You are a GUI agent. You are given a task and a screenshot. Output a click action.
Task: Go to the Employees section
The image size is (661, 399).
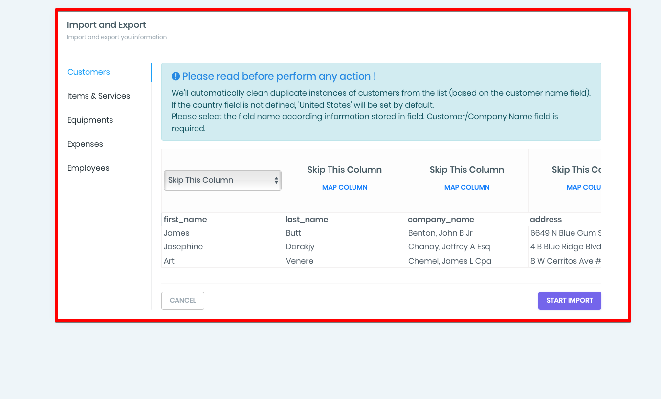88,168
